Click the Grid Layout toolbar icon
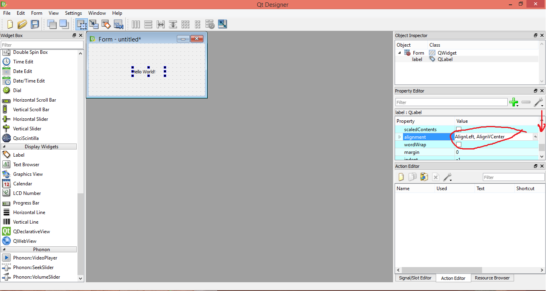The image size is (546, 291). (185, 24)
